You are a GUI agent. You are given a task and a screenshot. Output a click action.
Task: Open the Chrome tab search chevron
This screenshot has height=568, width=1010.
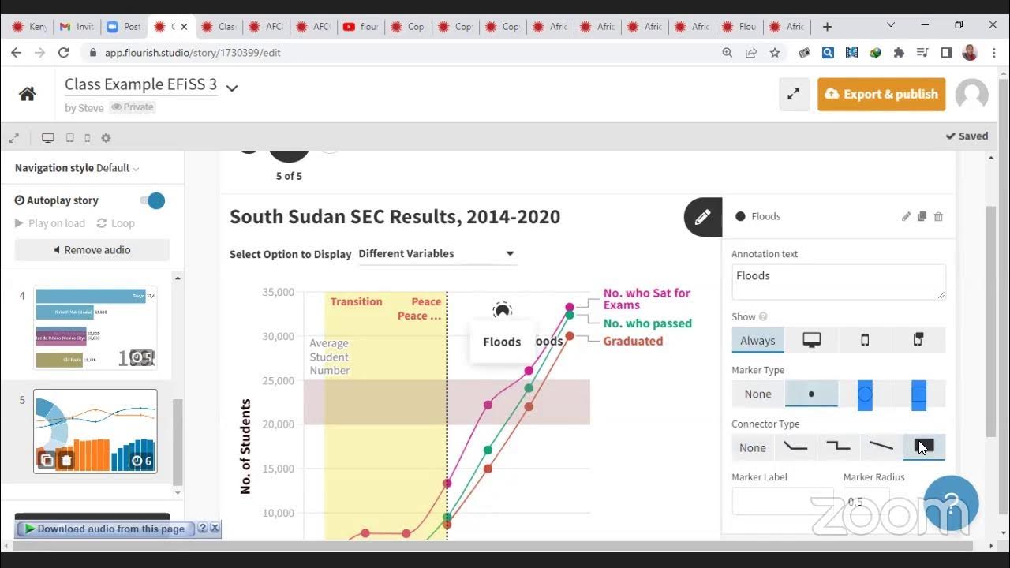891,26
